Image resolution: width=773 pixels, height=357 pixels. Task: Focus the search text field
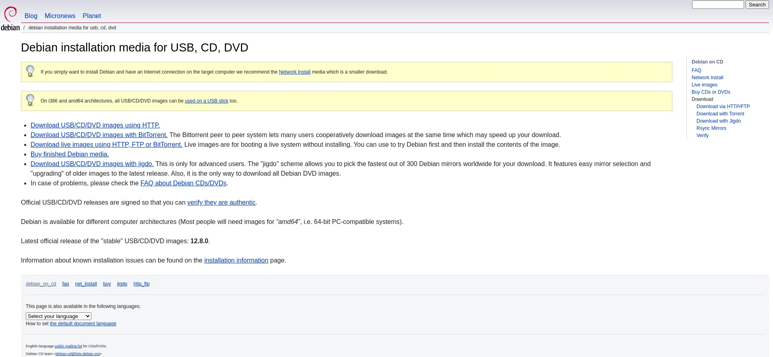pyautogui.click(x=718, y=4)
